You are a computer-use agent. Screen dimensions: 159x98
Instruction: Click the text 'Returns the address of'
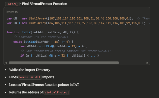26,92
